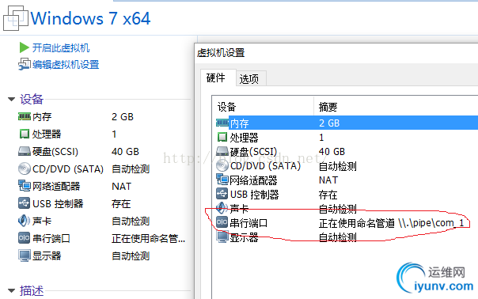This screenshot has width=478, height=299.
Task: Switch to the 硬件 tab in settings dialog
Action: [x=216, y=78]
